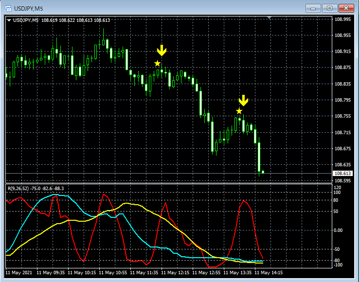Click the 108.915 price scale label
Image resolution: width=360 pixels, height=282 pixels.
(x=342, y=52)
